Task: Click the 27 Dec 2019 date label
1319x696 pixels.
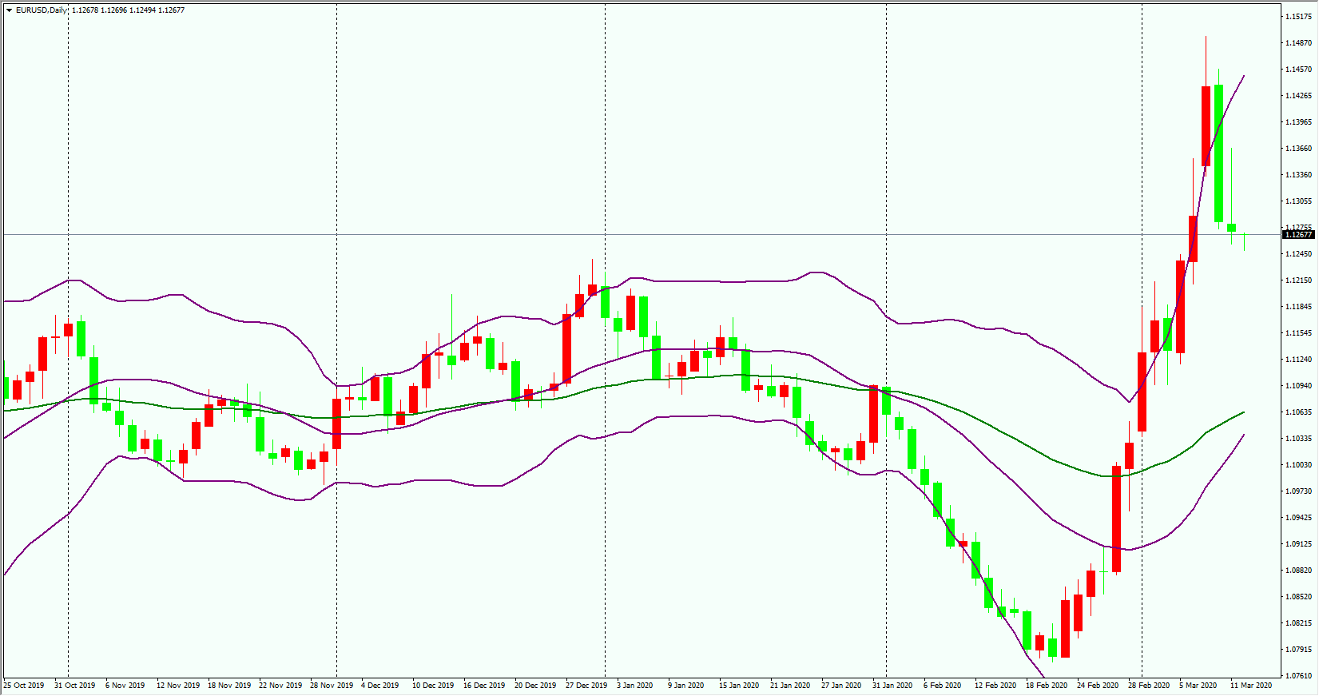Action: point(586,685)
